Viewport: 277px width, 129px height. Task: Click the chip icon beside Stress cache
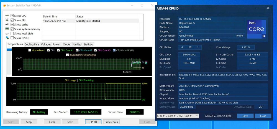(x=7, y=24)
